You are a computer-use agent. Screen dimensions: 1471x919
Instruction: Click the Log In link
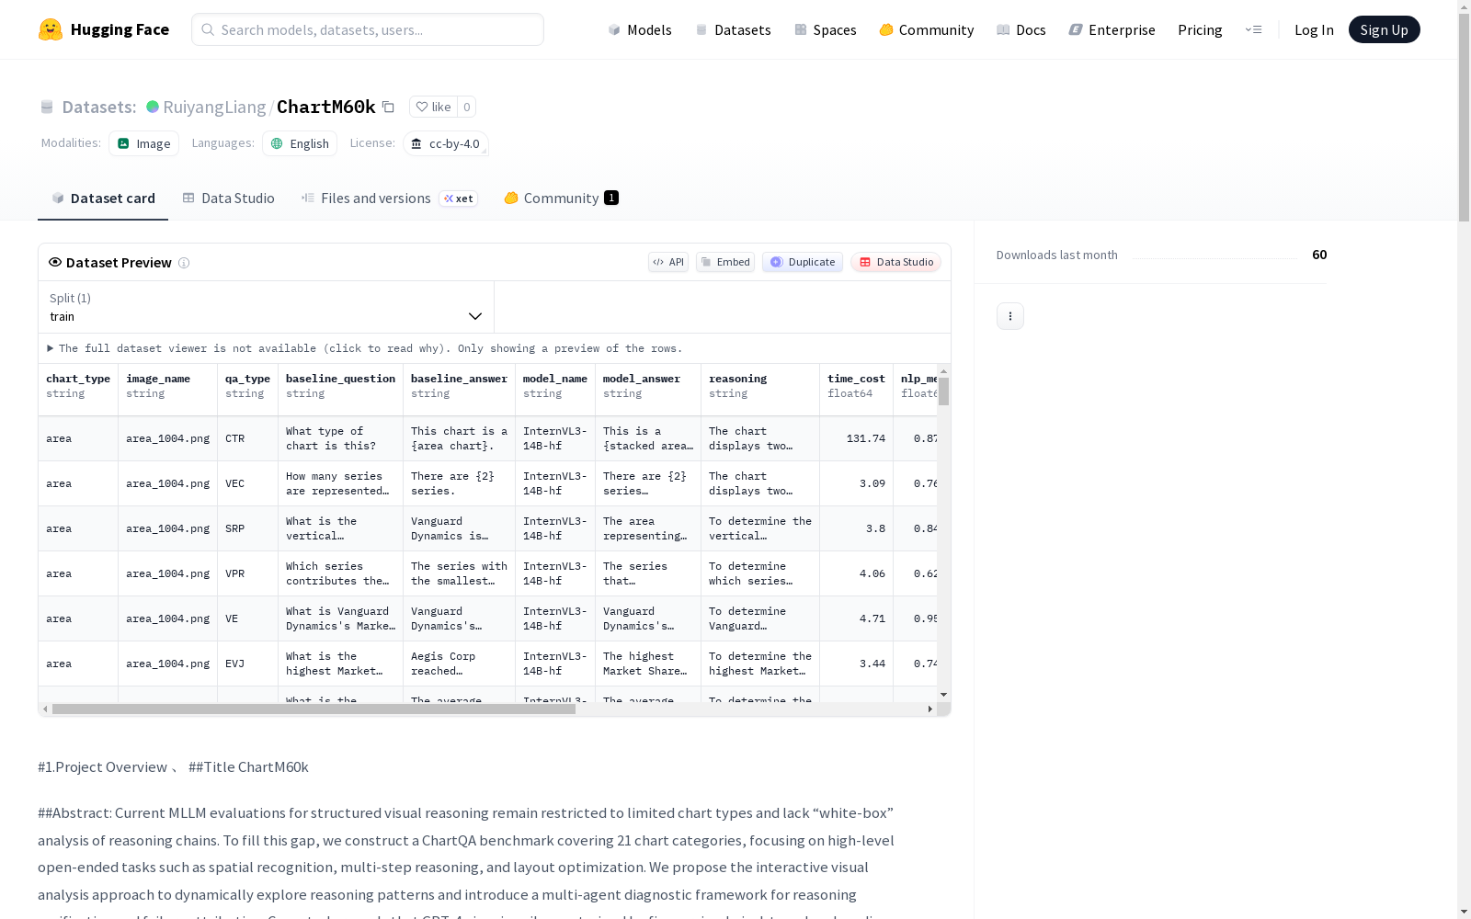(x=1314, y=29)
